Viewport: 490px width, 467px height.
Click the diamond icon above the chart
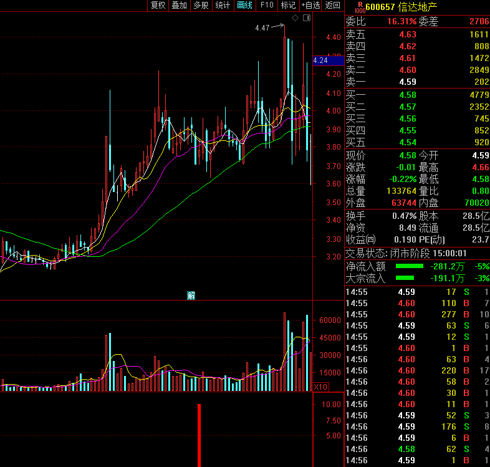click(295, 18)
